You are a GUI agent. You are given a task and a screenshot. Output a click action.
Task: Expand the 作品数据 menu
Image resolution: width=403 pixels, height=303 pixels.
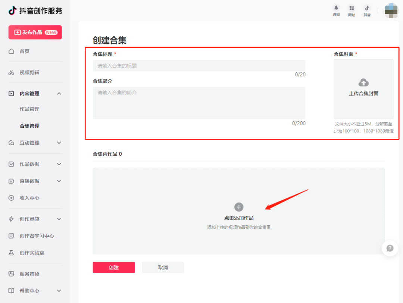pyautogui.click(x=59, y=164)
